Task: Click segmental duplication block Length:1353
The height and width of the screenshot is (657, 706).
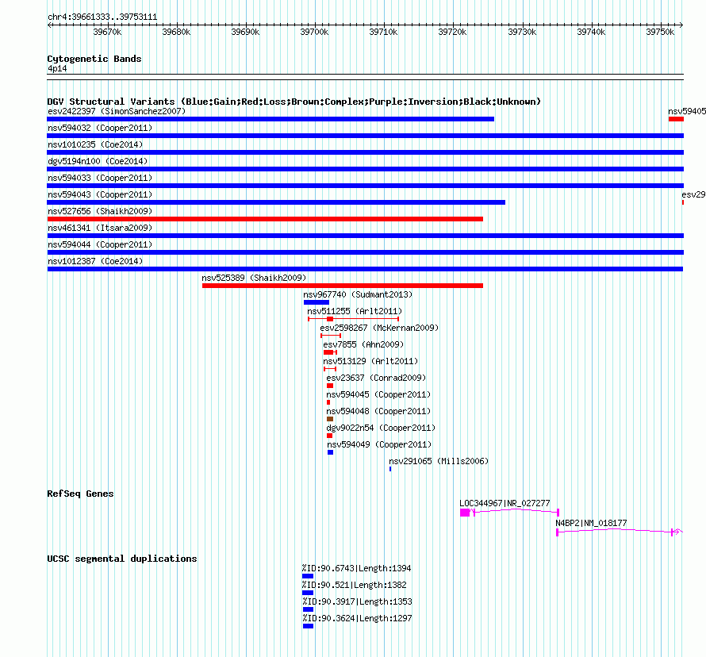Action: (x=308, y=609)
